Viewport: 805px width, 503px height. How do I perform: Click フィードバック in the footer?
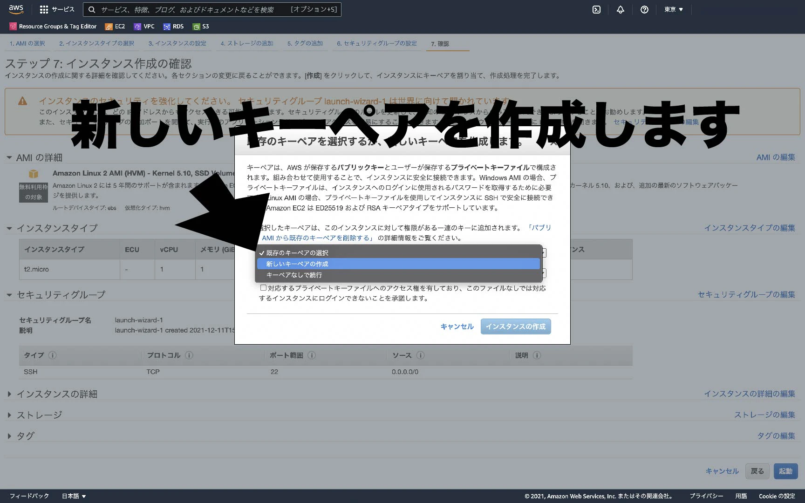[x=29, y=496]
